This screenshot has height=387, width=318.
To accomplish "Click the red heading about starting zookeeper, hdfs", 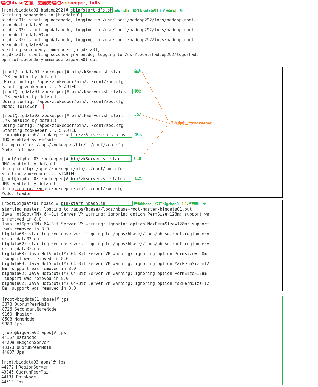I will [x=50, y=3].
